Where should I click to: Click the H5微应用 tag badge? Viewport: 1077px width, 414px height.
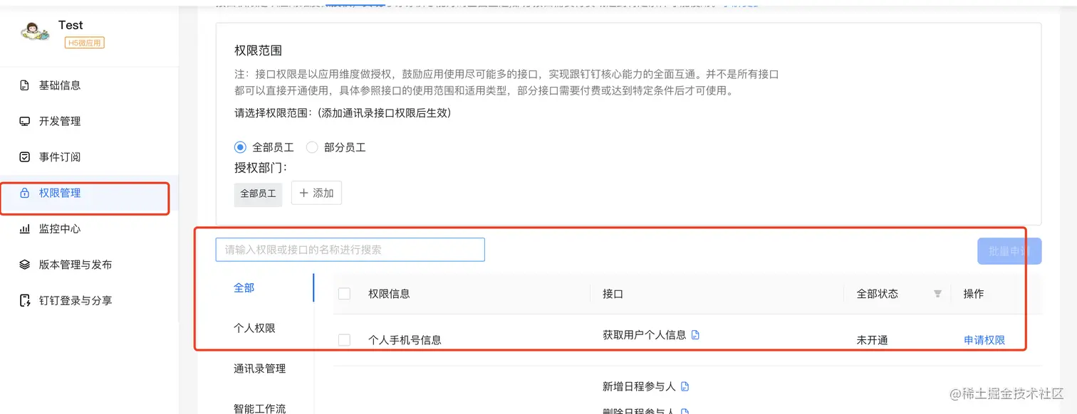85,43
